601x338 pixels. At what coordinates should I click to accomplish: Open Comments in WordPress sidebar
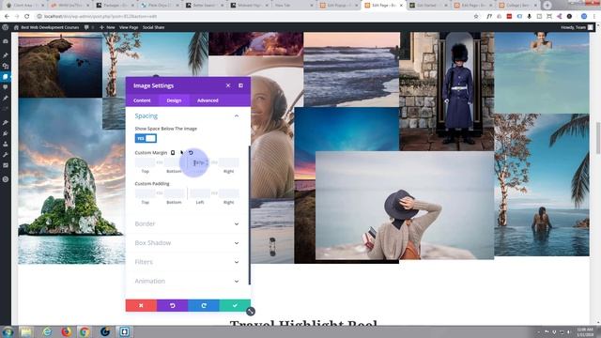coord(6,87)
